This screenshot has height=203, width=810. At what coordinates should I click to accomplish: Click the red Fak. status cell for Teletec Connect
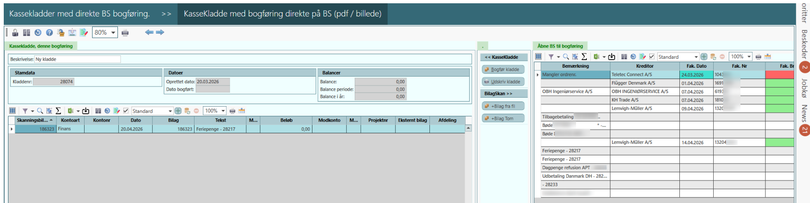(779, 75)
